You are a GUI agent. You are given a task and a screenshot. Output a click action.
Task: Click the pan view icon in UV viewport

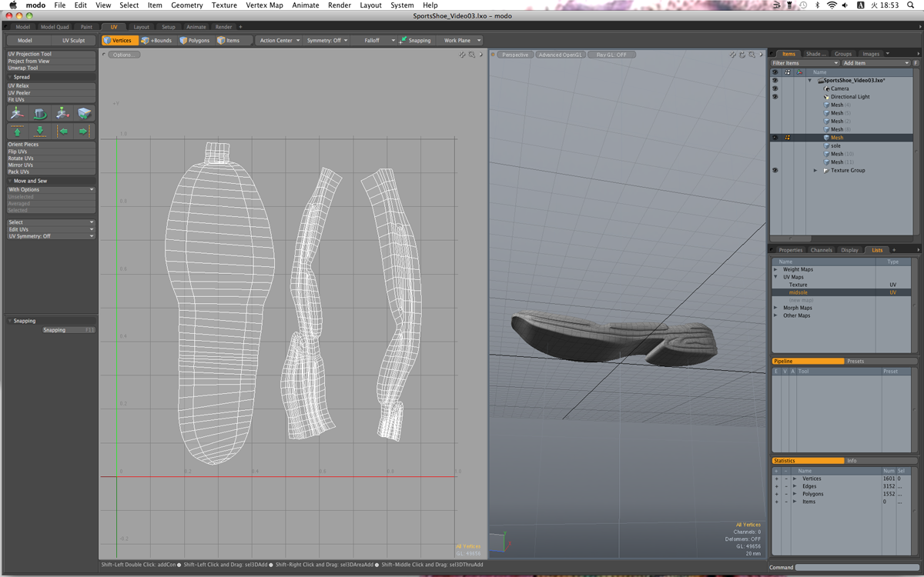(462, 55)
